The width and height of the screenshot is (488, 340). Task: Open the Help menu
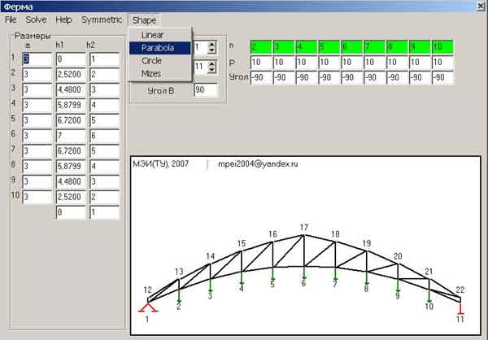(x=63, y=20)
